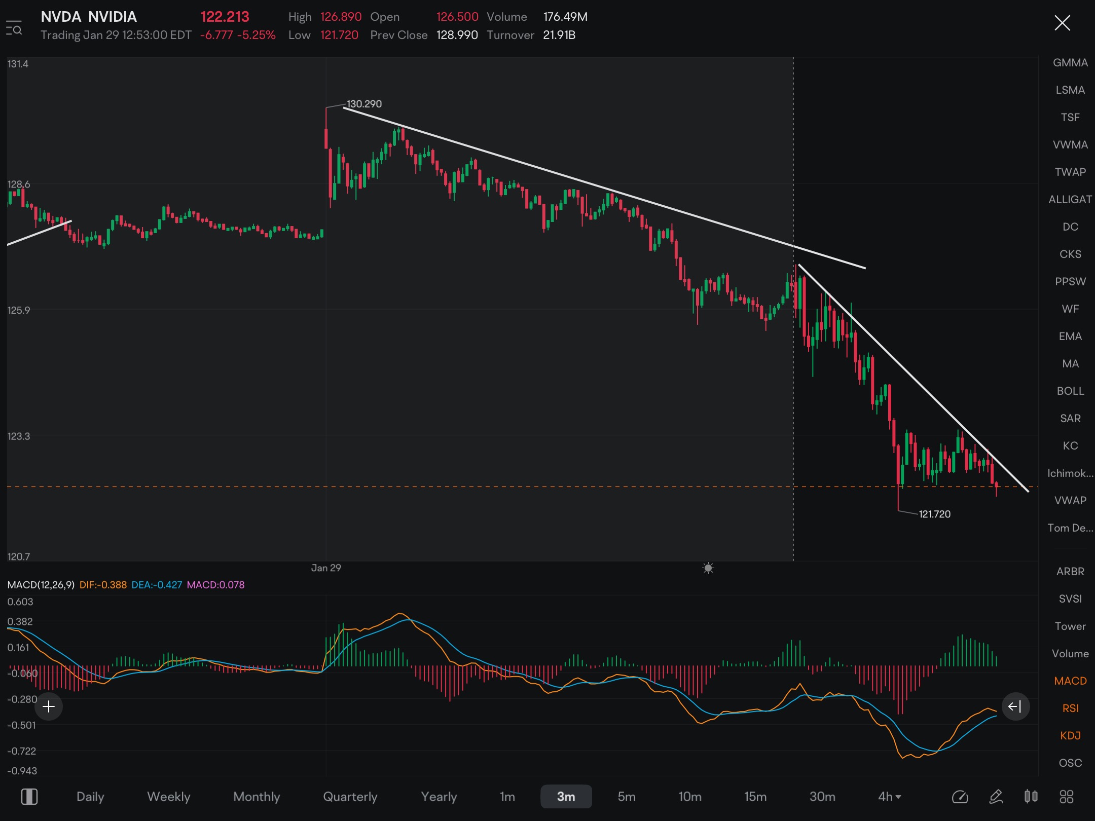
Task: Enable the SAR indicator
Action: pyautogui.click(x=1070, y=419)
